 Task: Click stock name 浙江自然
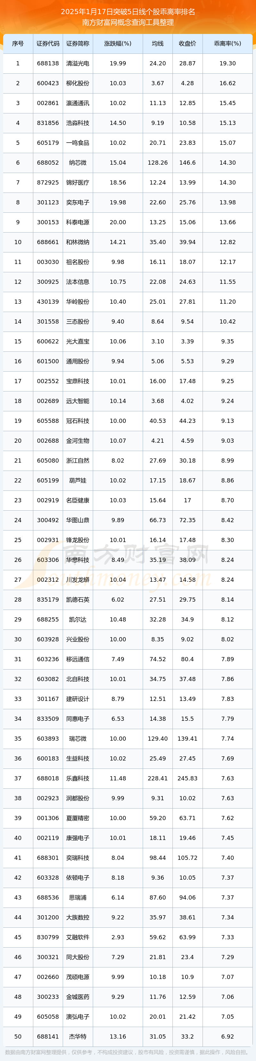78,460
